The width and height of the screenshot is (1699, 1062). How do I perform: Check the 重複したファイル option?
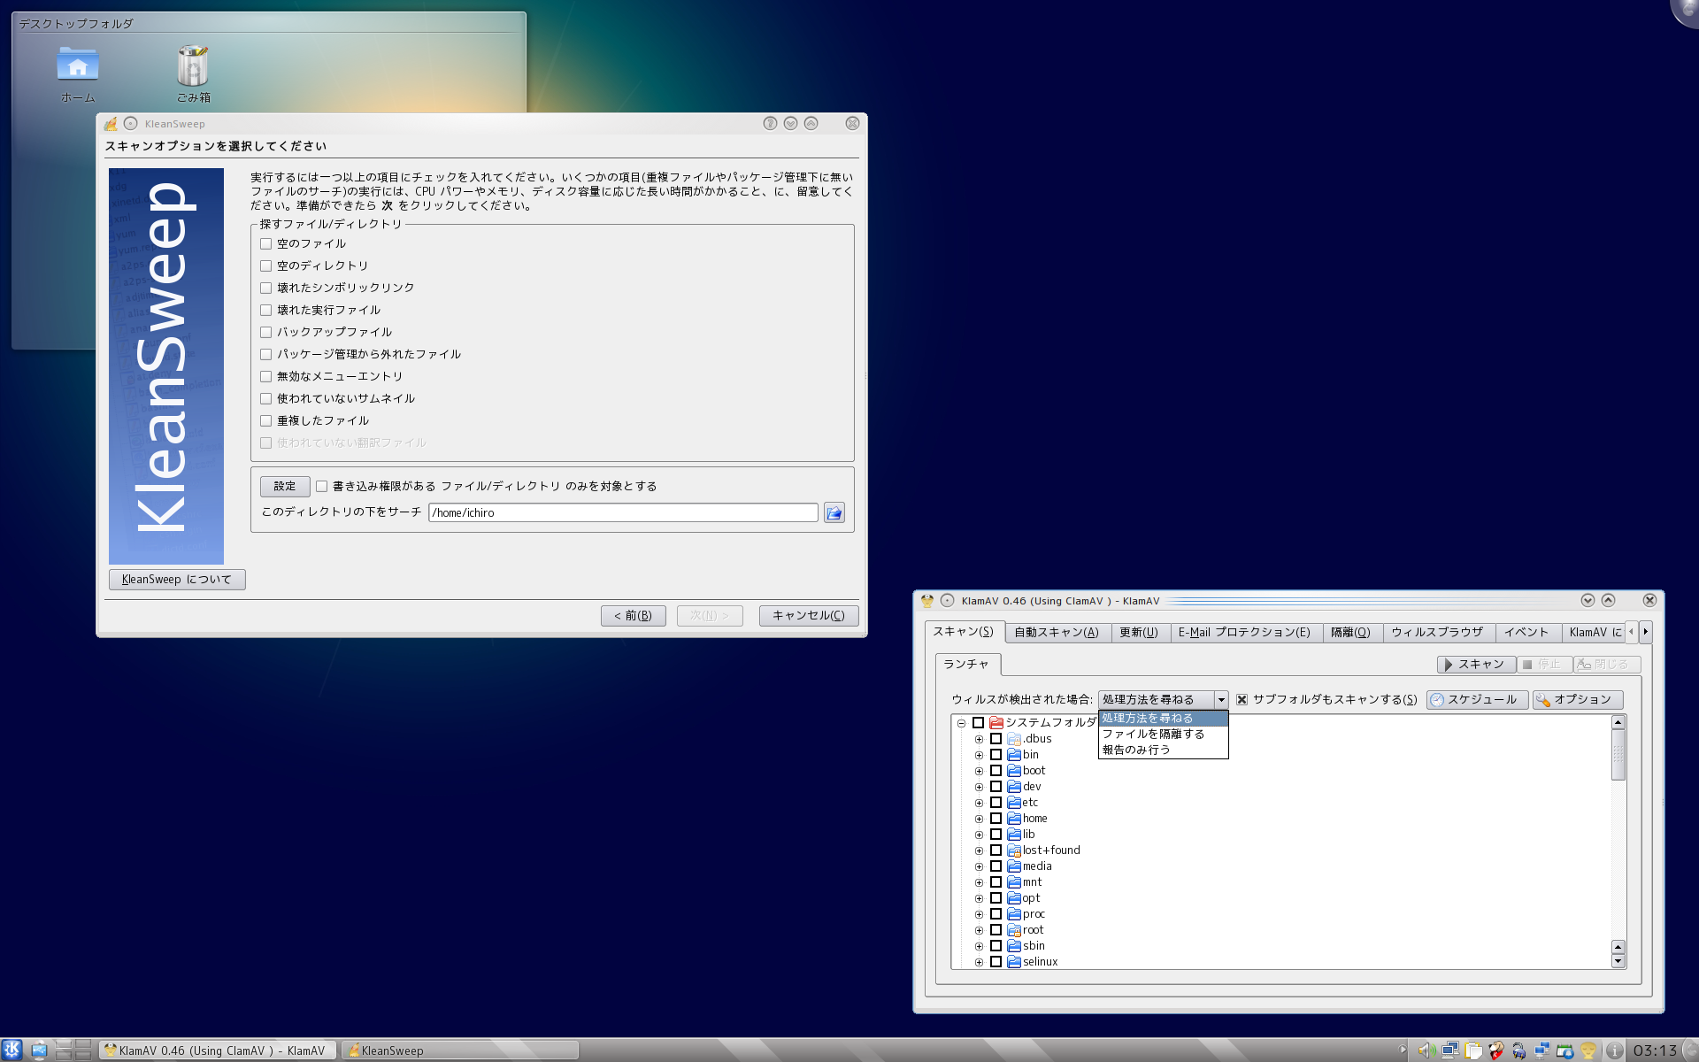265,420
